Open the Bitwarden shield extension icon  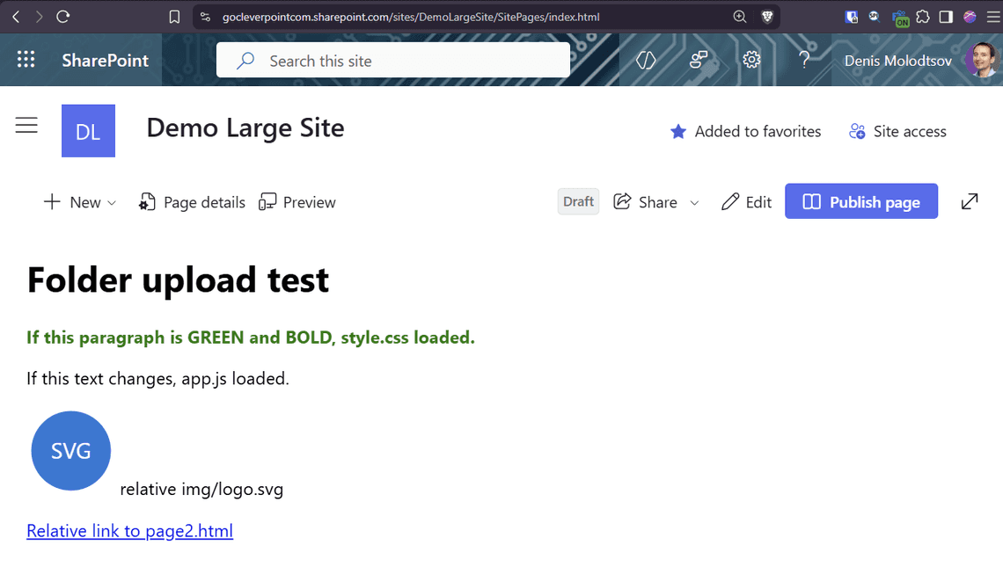pos(852,17)
